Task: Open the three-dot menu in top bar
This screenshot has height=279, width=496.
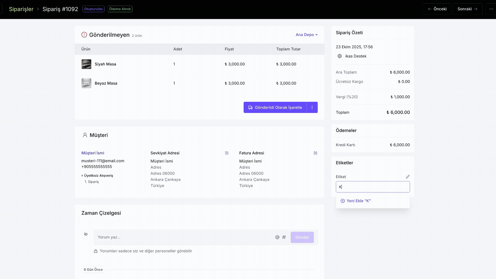Action: pyautogui.click(x=491, y=9)
